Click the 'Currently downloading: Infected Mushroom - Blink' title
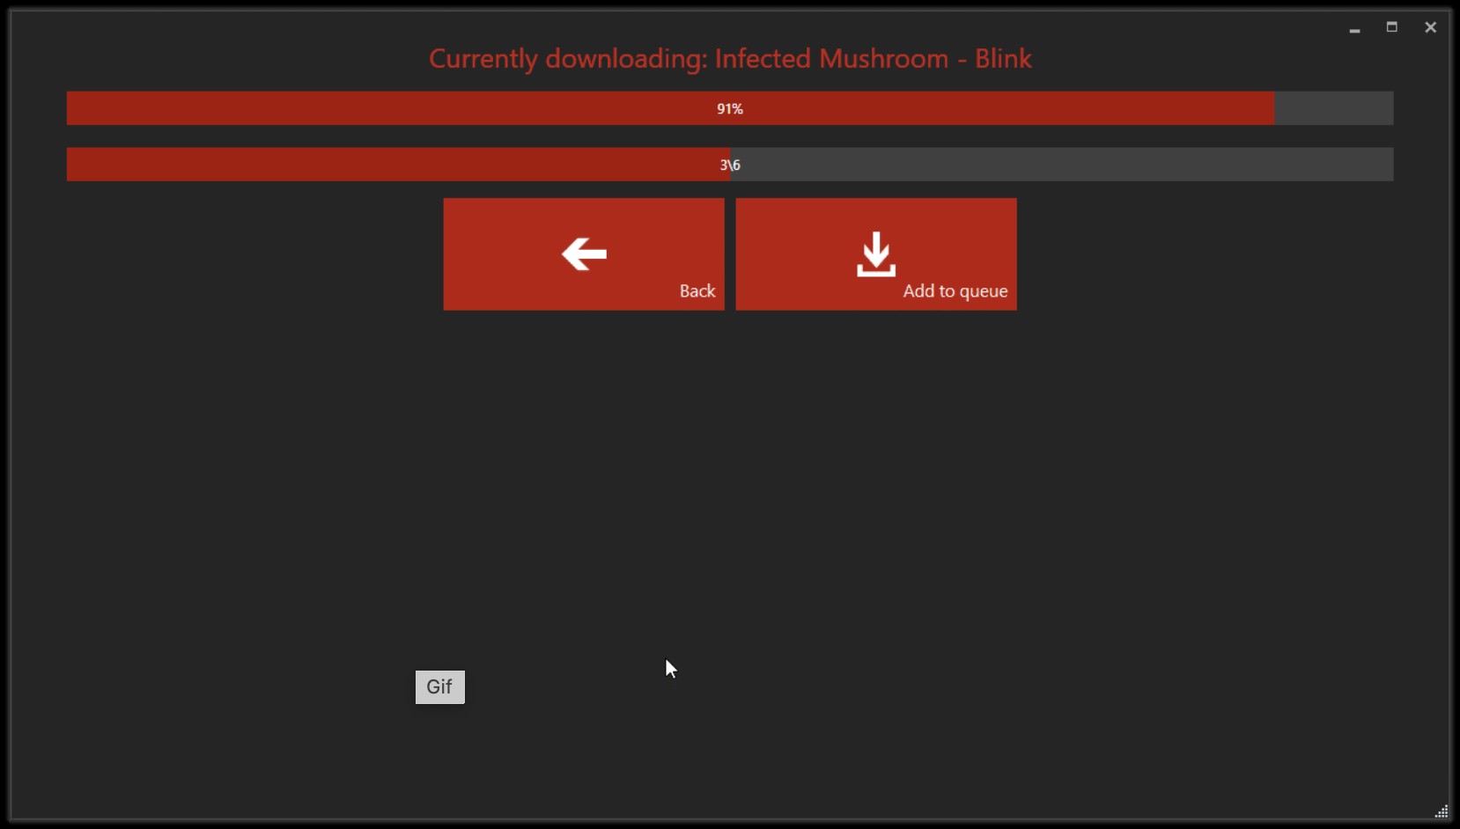This screenshot has height=829, width=1460. tap(730, 59)
